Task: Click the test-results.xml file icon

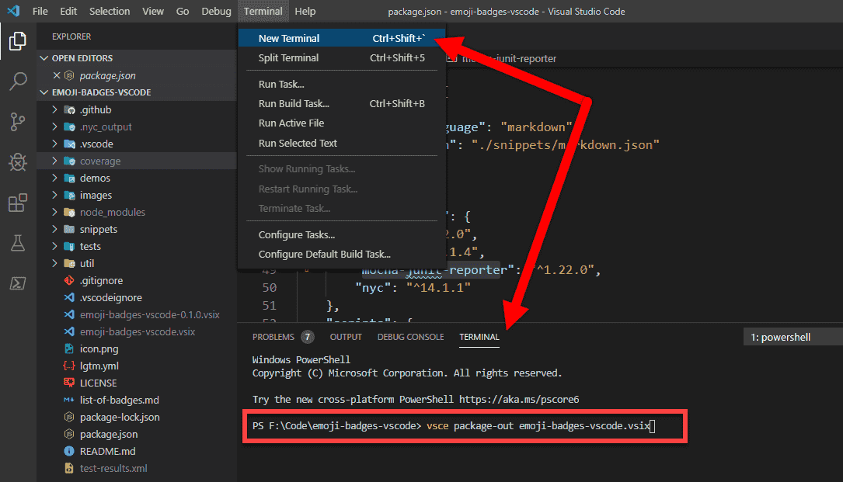Action: [x=69, y=469]
